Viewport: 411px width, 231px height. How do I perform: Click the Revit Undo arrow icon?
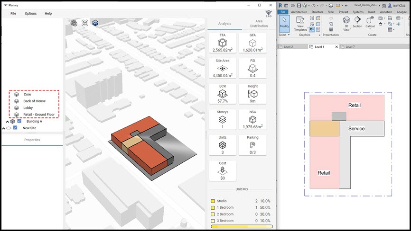pyautogui.click(x=313, y=5)
